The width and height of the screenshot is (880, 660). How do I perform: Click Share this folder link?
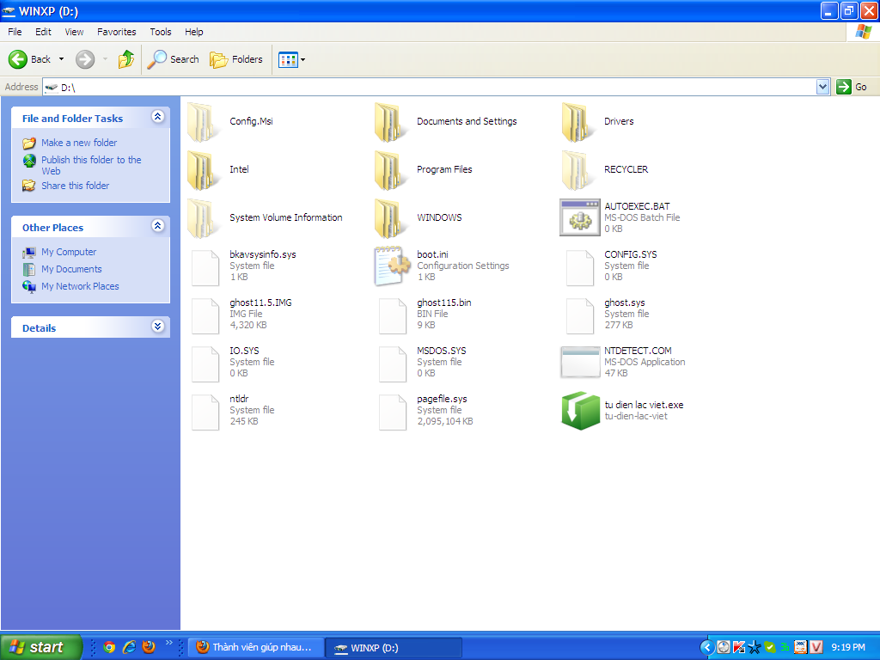click(76, 186)
